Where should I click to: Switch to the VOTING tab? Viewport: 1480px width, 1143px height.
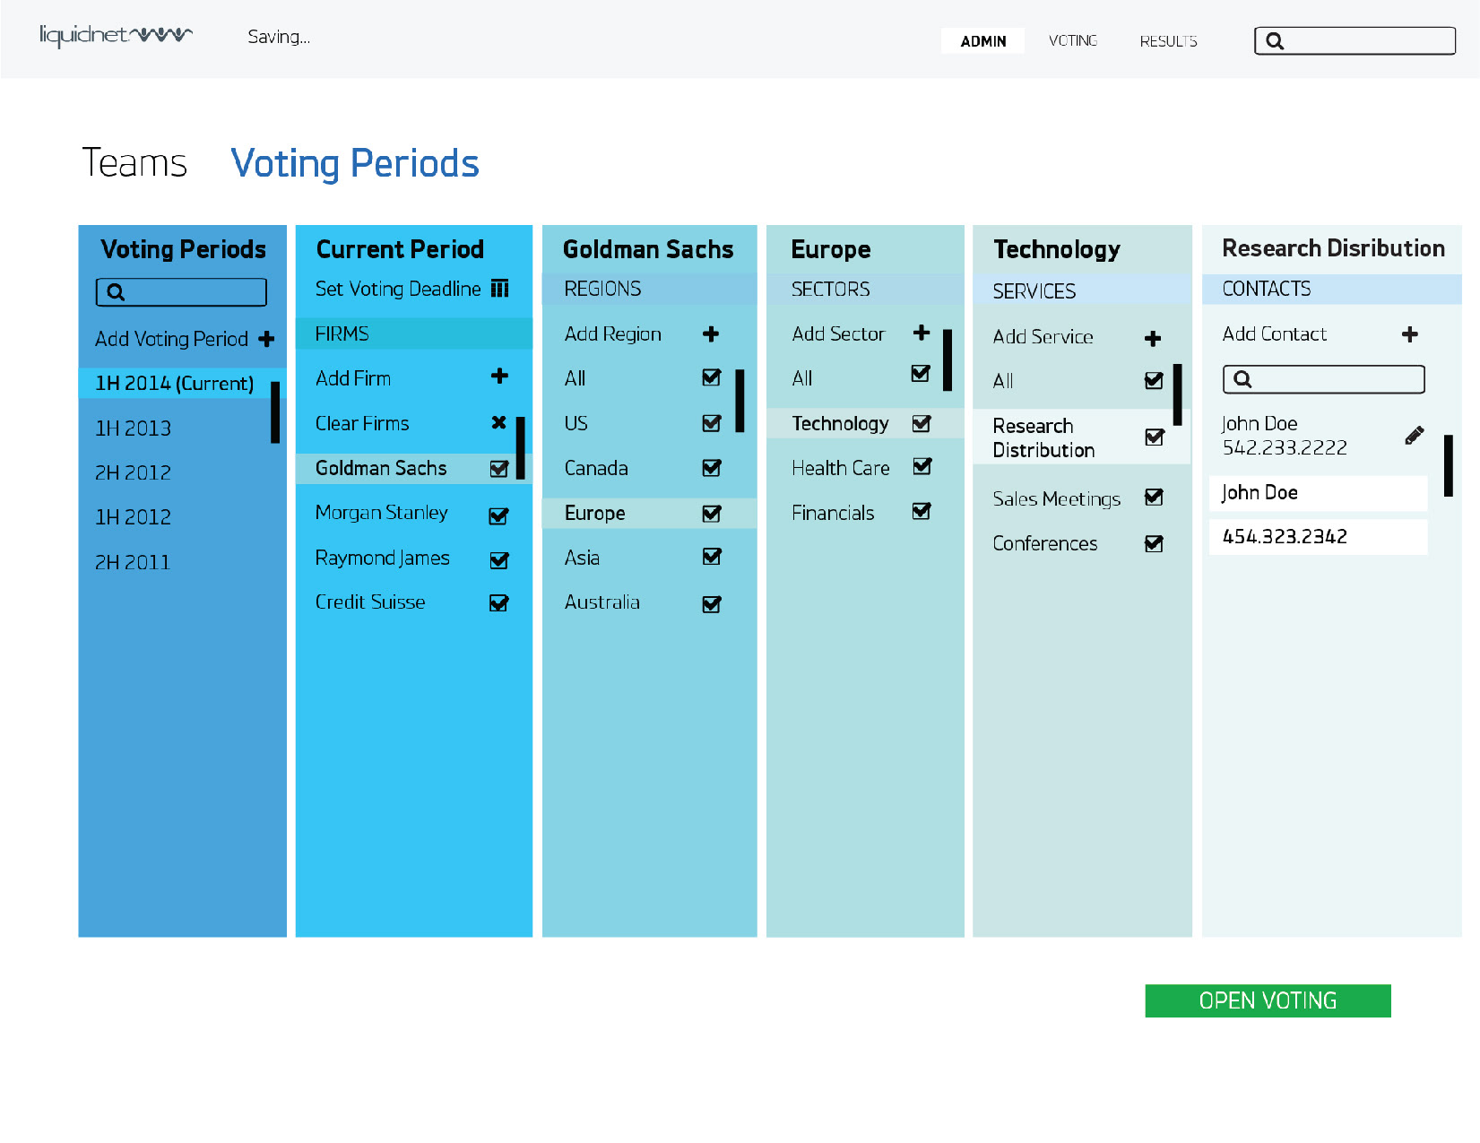pos(1073,41)
